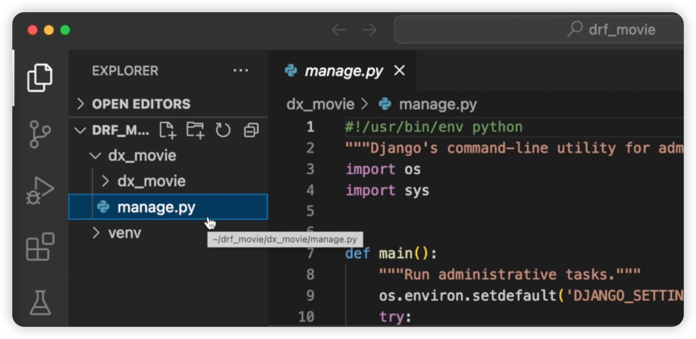The width and height of the screenshot is (696, 339).
Task: Select the manage.py editor tab
Action: click(343, 71)
